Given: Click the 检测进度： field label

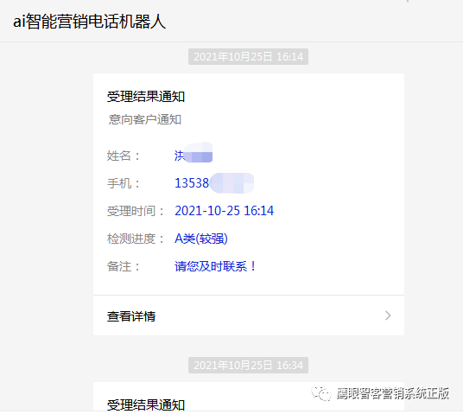Looking at the screenshot, I should point(136,239).
